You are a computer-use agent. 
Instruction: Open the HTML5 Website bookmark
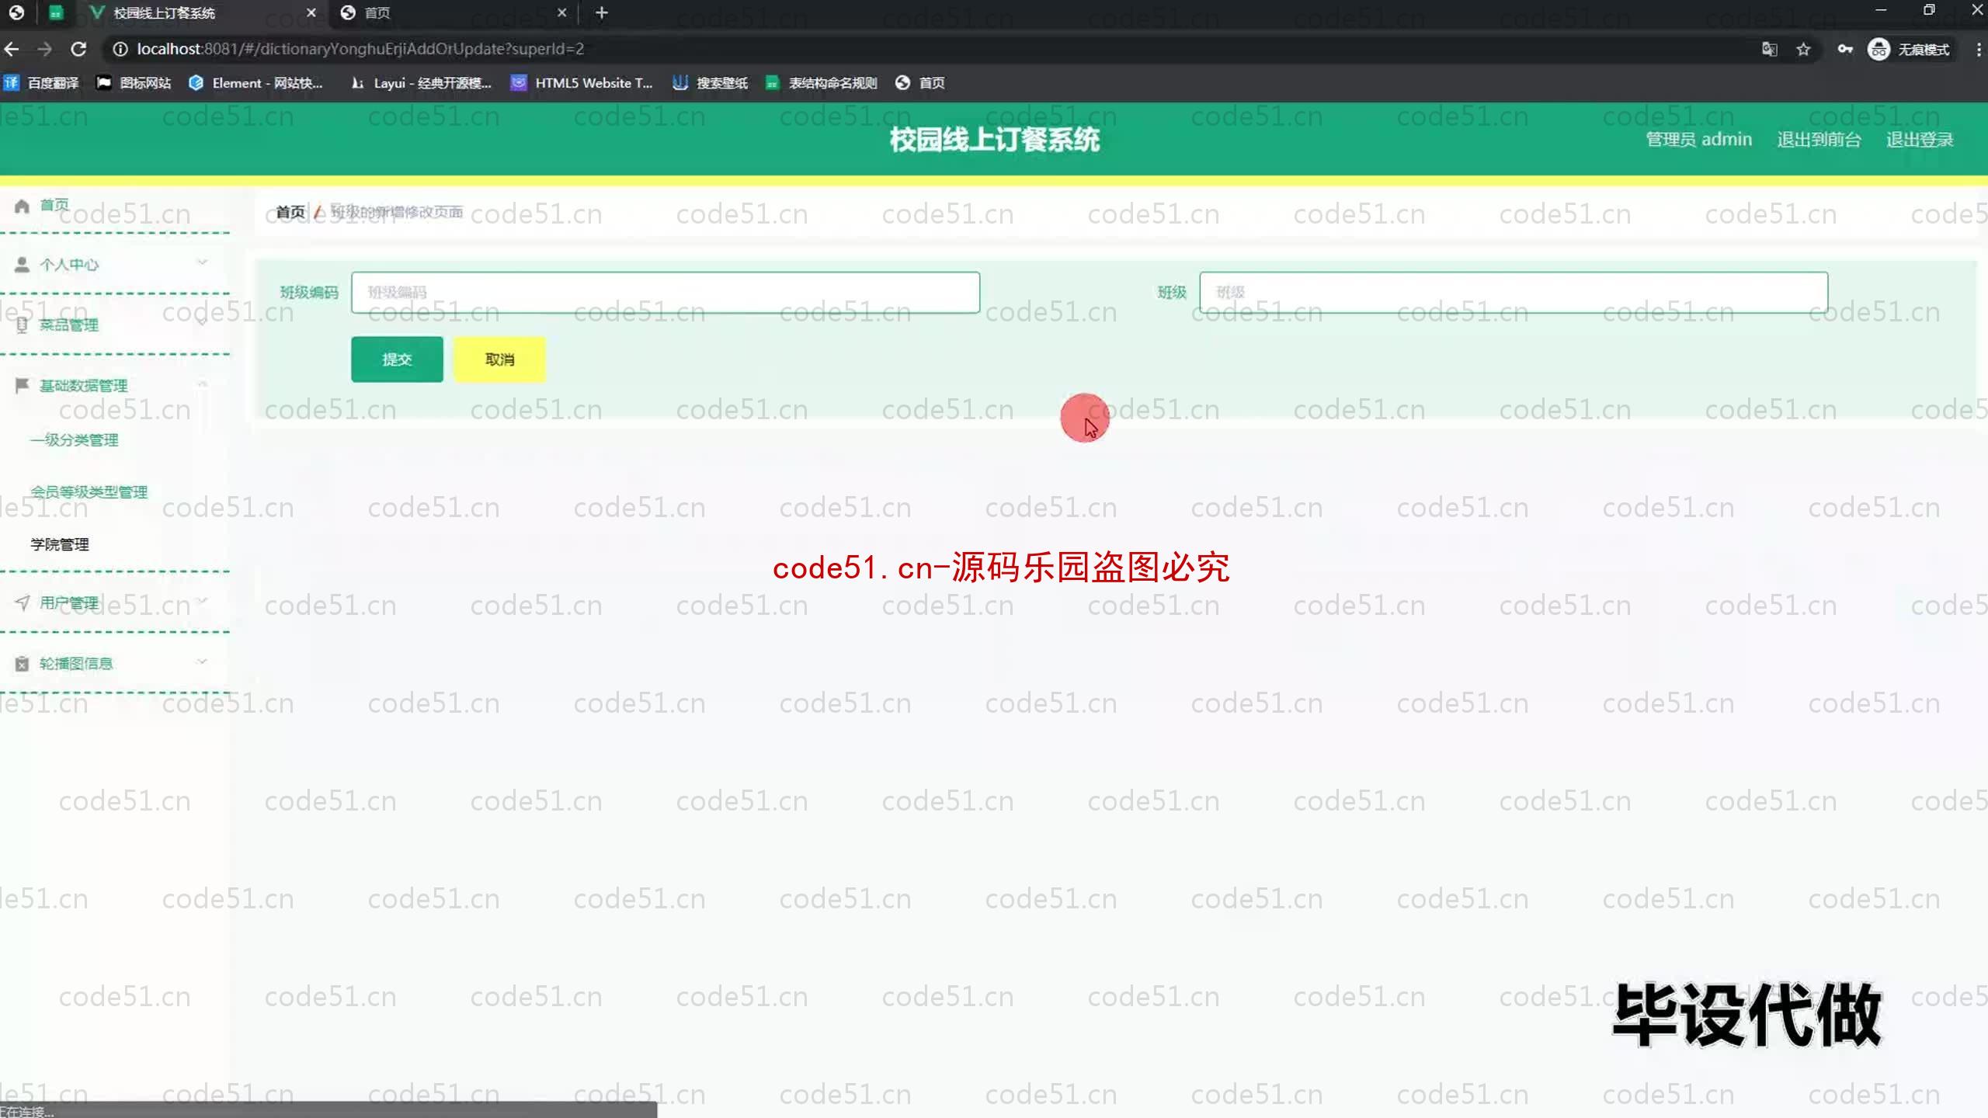[x=582, y=83]
